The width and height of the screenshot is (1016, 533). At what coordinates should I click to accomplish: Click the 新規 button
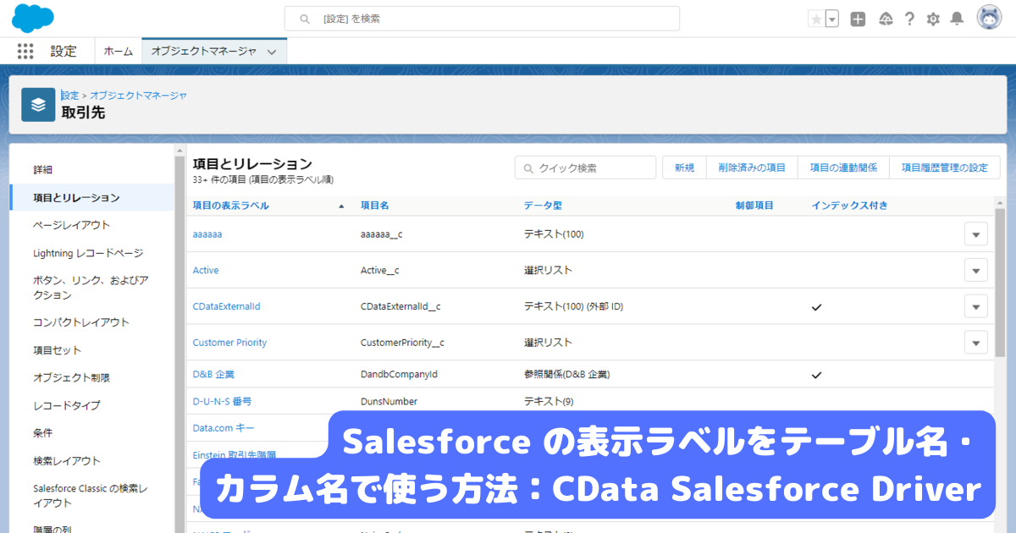[x=684, y=168]
